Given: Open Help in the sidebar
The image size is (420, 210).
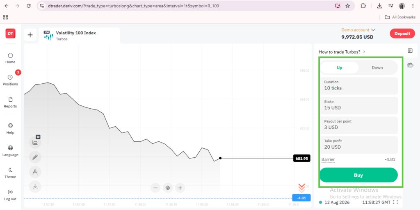Looking at the screenshot, I should click(10, 129).
